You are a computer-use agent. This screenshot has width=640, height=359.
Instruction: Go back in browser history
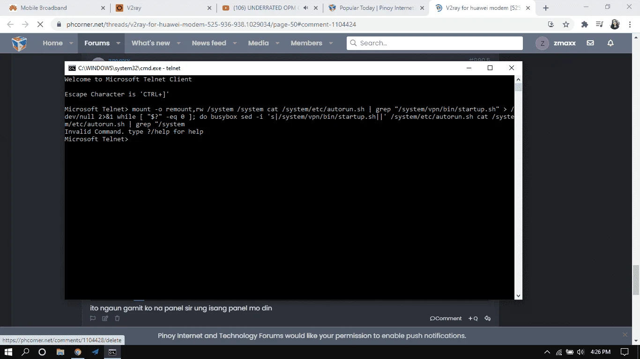pyautogui.click(x=10, y=24)
